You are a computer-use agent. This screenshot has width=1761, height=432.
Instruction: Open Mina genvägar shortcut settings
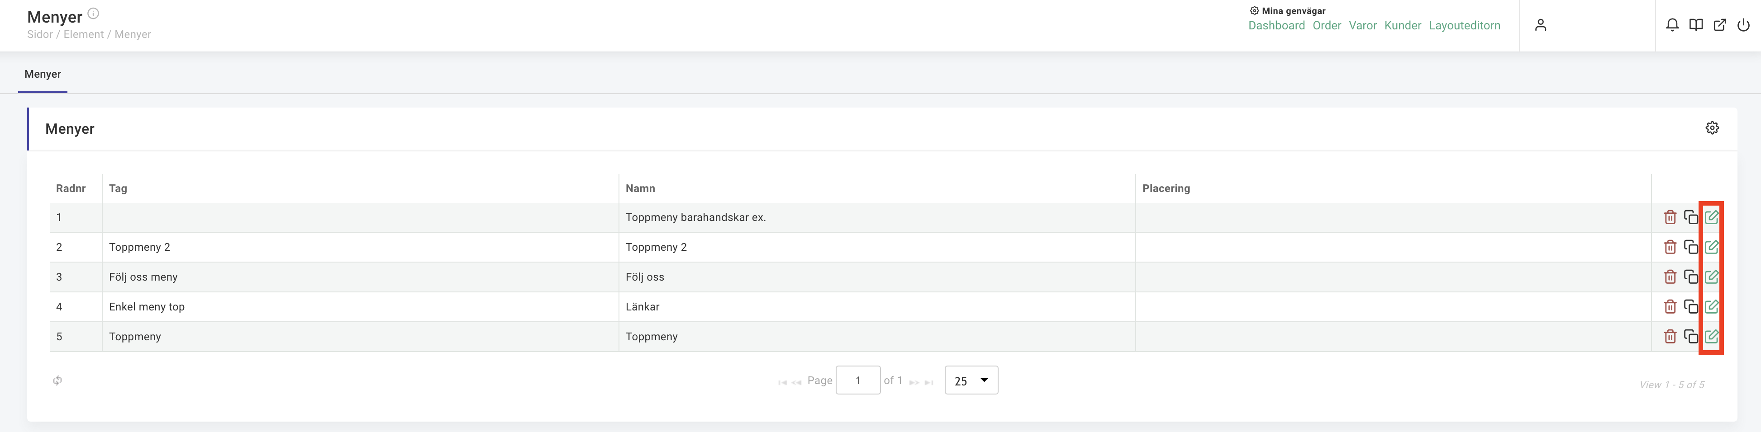pos(1254,11)
